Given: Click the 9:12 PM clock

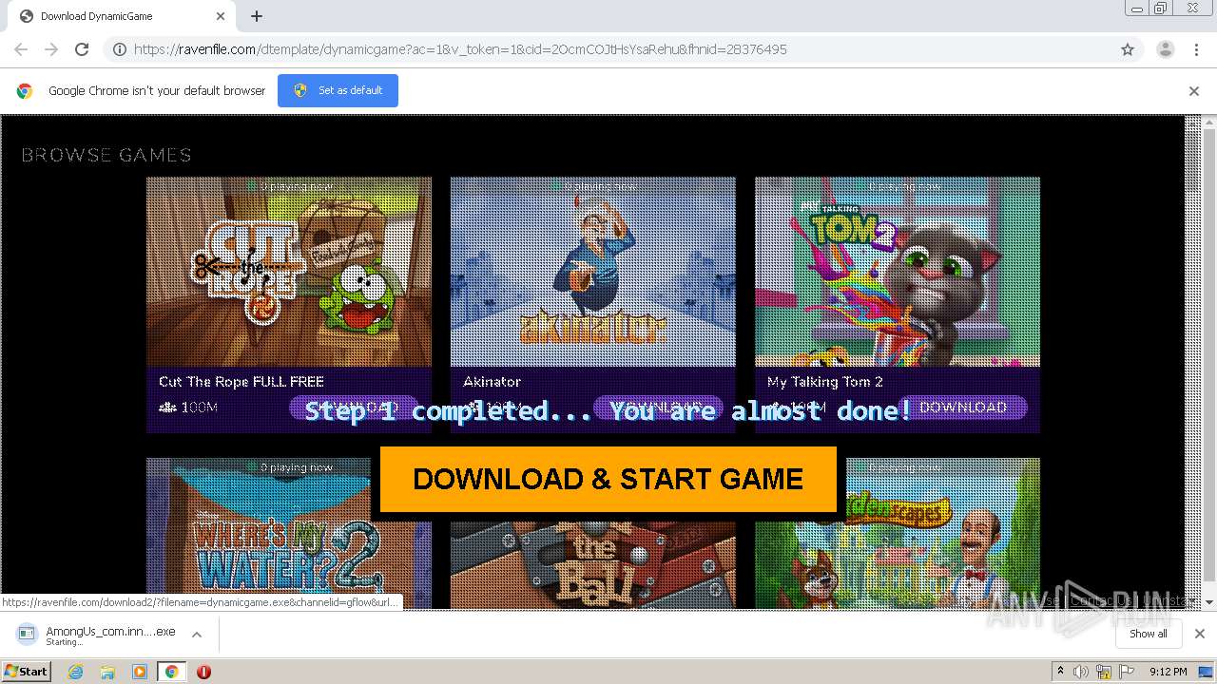Looking at the screenshot, I should click(1168, 672).
